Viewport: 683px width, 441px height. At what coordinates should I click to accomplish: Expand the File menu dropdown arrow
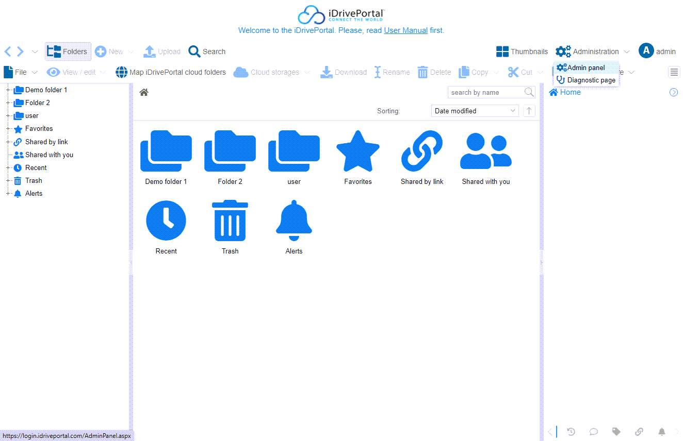tap(35, 72)
